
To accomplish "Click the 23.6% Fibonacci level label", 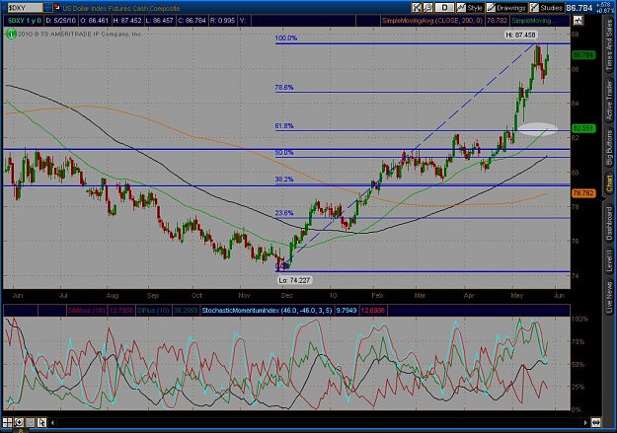I will point(284,213).
